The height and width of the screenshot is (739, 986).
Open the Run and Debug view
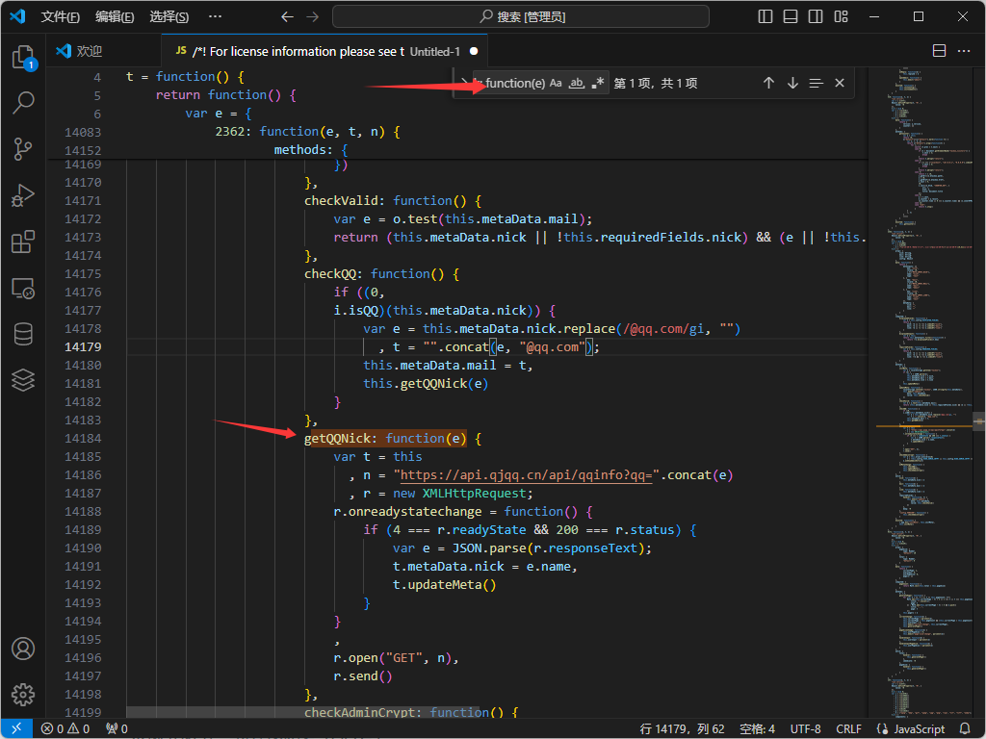[23, 195]
